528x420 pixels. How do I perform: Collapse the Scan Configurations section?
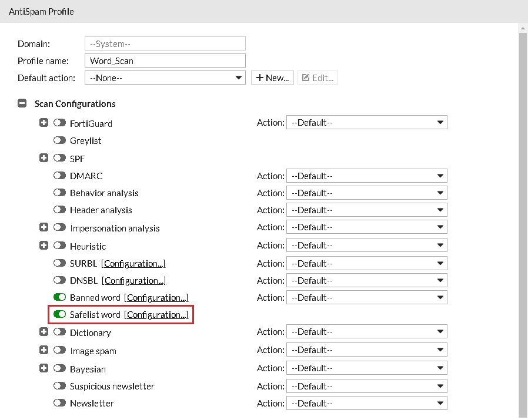tap(22, 103)
